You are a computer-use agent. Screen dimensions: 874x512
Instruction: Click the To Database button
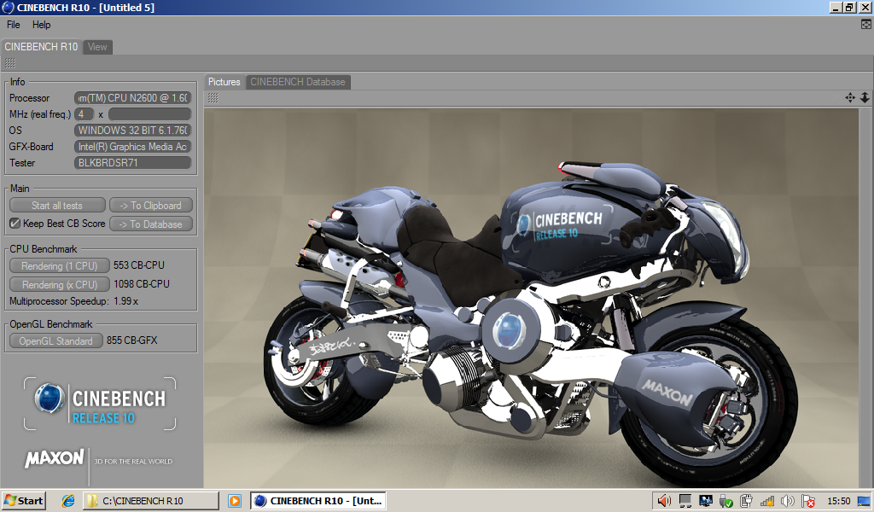(x=150, y=224)
